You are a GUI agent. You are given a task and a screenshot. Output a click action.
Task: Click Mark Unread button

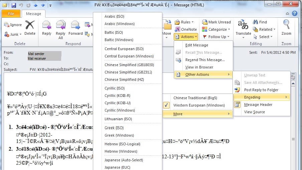[x=216, y=22]
